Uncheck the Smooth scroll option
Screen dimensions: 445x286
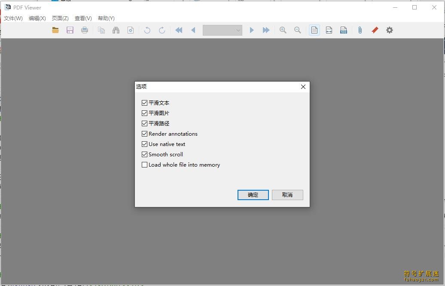click(144, 154)
